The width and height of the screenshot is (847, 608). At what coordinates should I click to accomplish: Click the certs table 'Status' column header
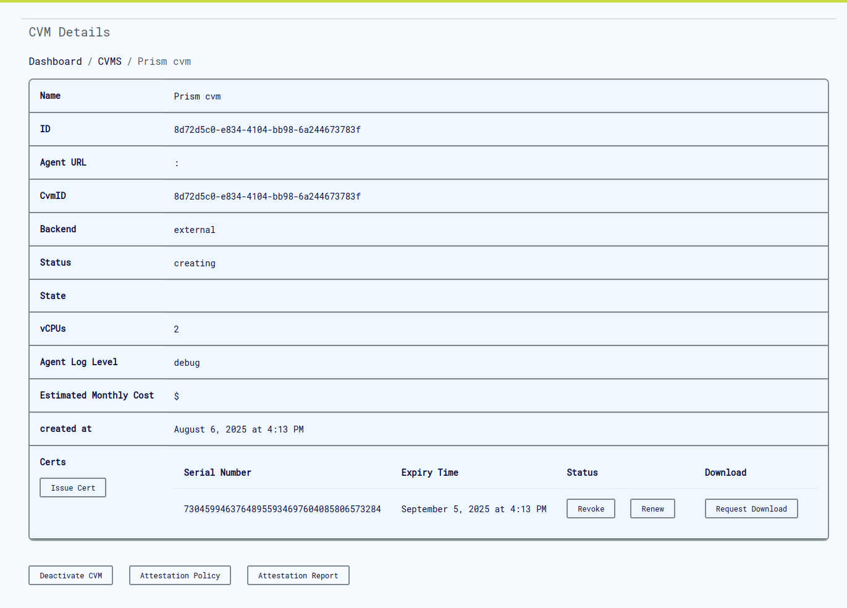[582, 473]
